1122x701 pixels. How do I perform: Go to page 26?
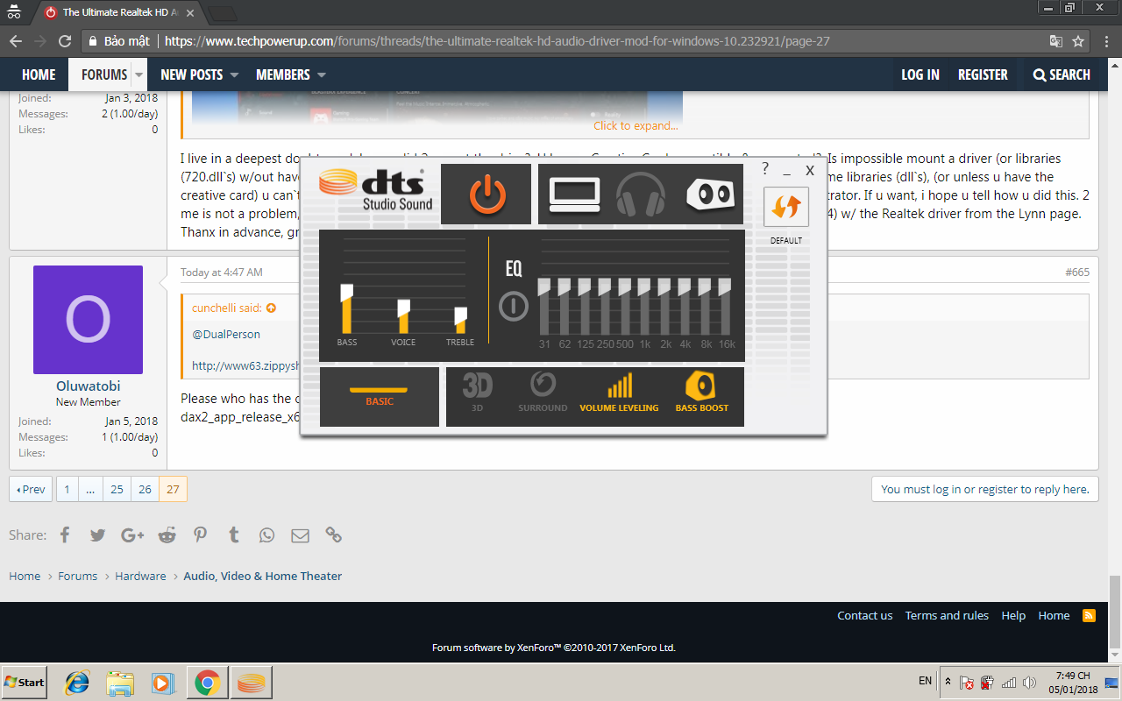point(145,489)
